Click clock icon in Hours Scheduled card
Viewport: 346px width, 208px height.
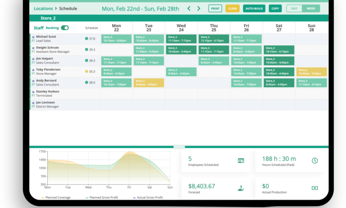pyautogui.click(x=315, y=161)
